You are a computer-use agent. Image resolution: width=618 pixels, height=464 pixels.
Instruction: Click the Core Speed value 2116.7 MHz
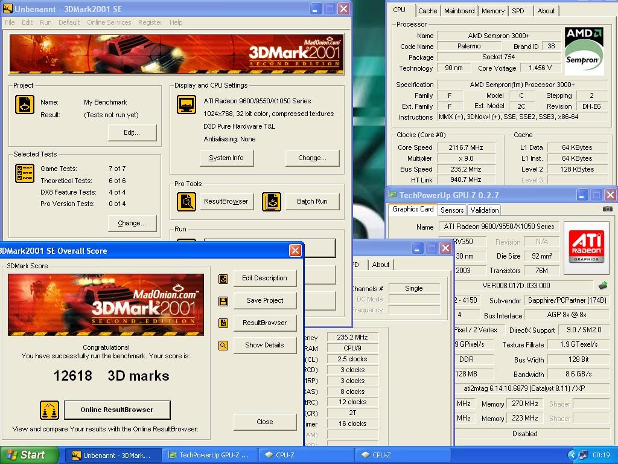click(466, 147)
